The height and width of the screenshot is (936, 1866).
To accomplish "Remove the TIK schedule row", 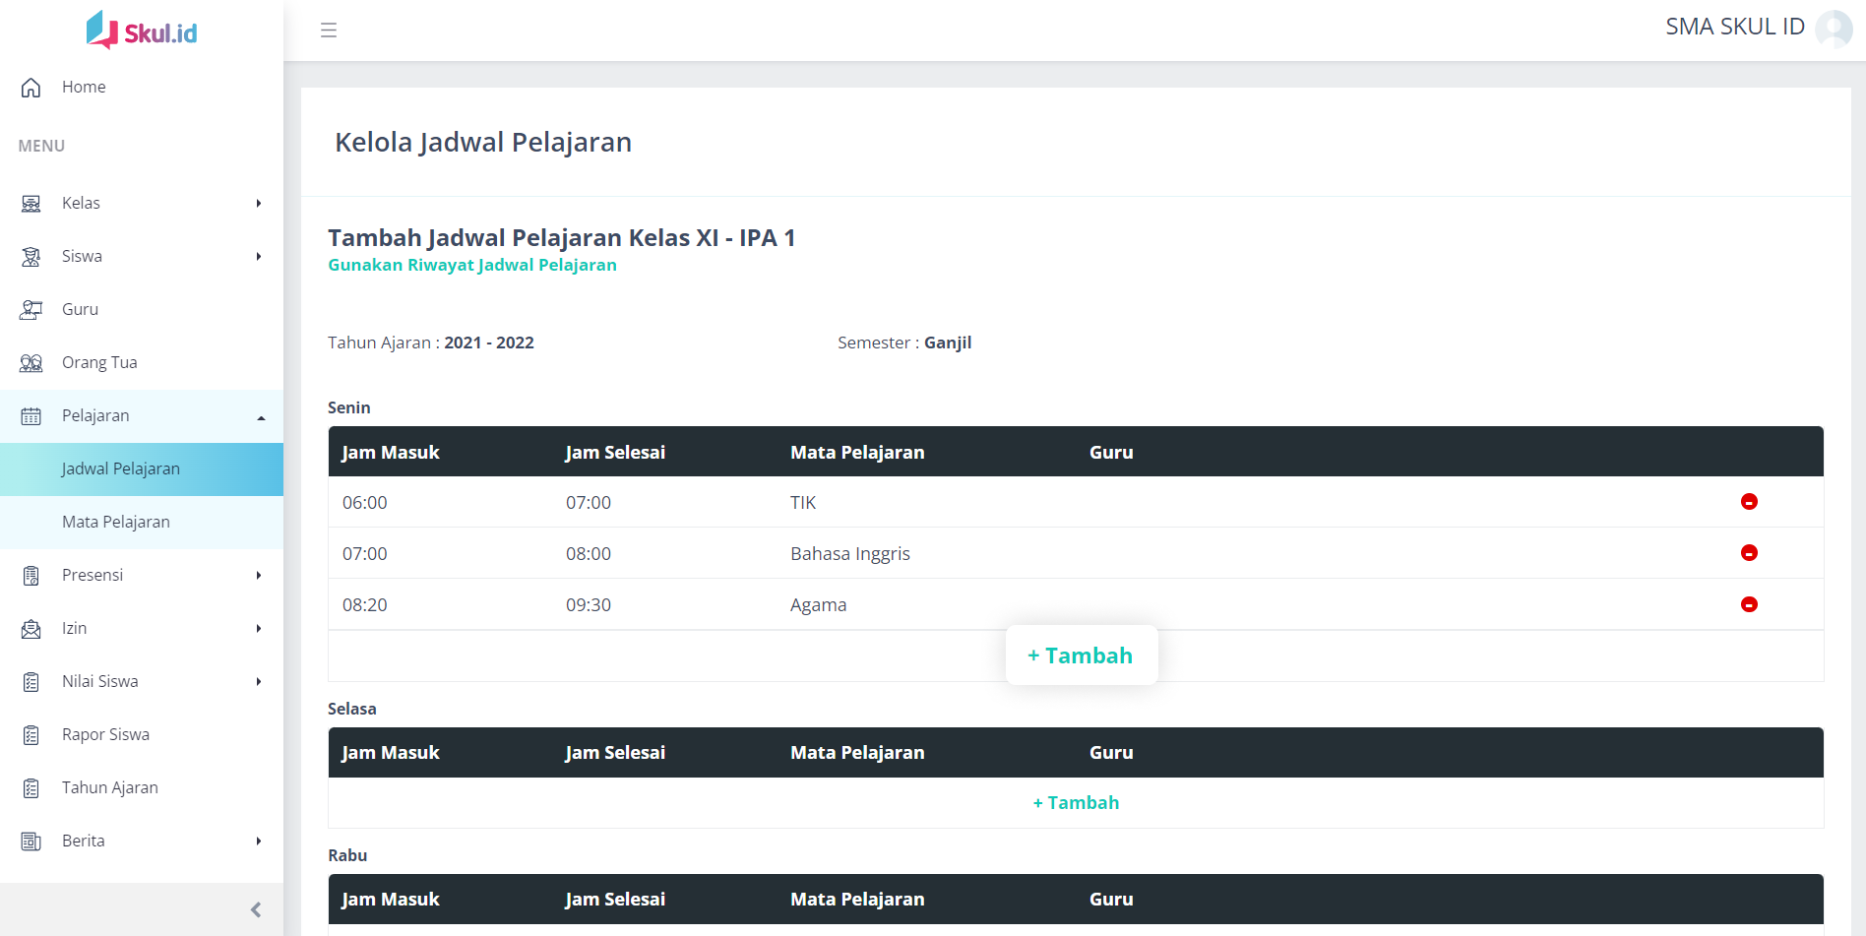I will pyautogui.click(x=1748, y=502).
